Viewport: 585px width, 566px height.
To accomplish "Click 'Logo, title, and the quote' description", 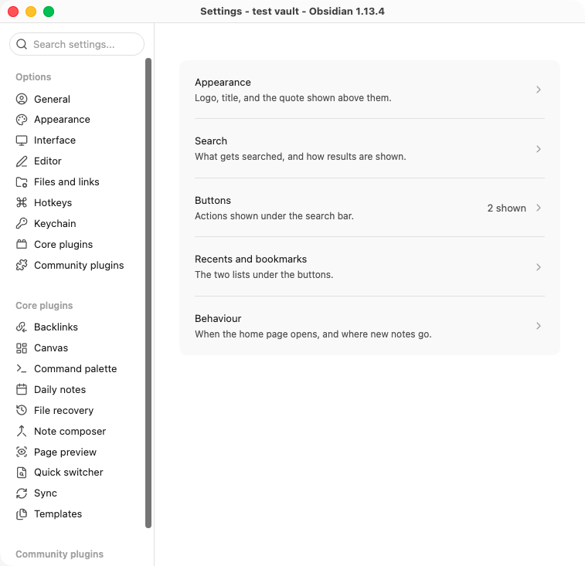I will [293, 98].
